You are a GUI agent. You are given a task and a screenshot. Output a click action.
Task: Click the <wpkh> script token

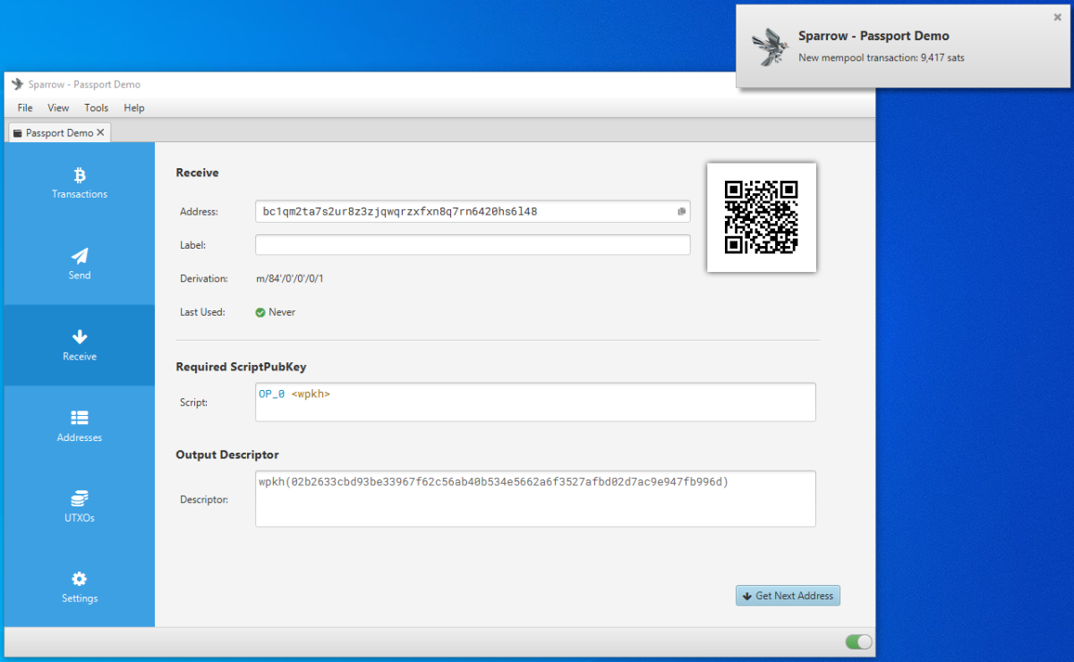[x=311, y=394]
